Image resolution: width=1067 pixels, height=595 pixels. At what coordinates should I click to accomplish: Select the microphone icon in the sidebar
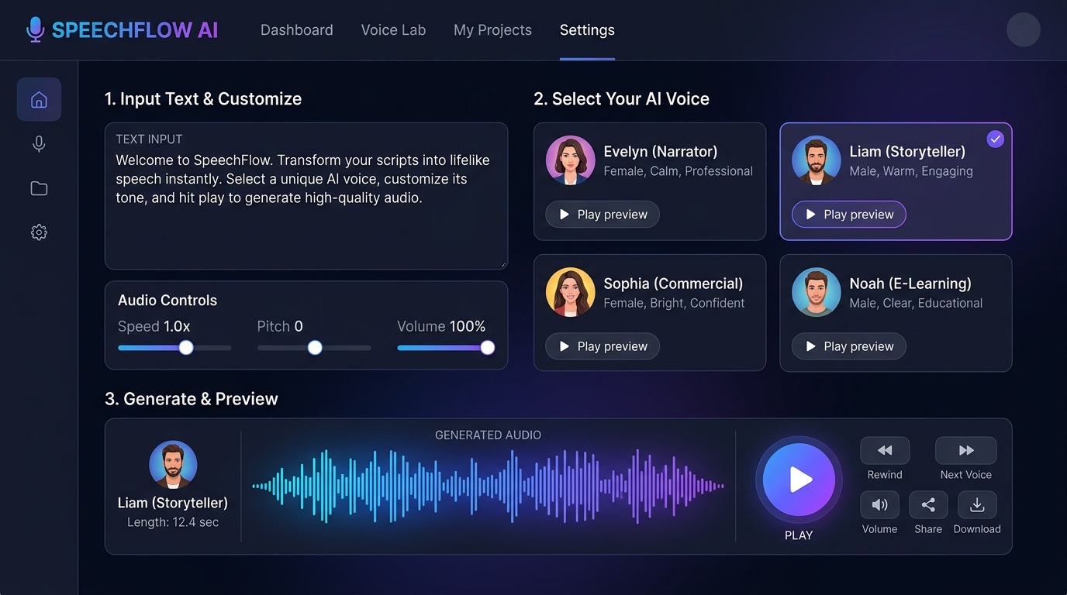tap(39, 143)
